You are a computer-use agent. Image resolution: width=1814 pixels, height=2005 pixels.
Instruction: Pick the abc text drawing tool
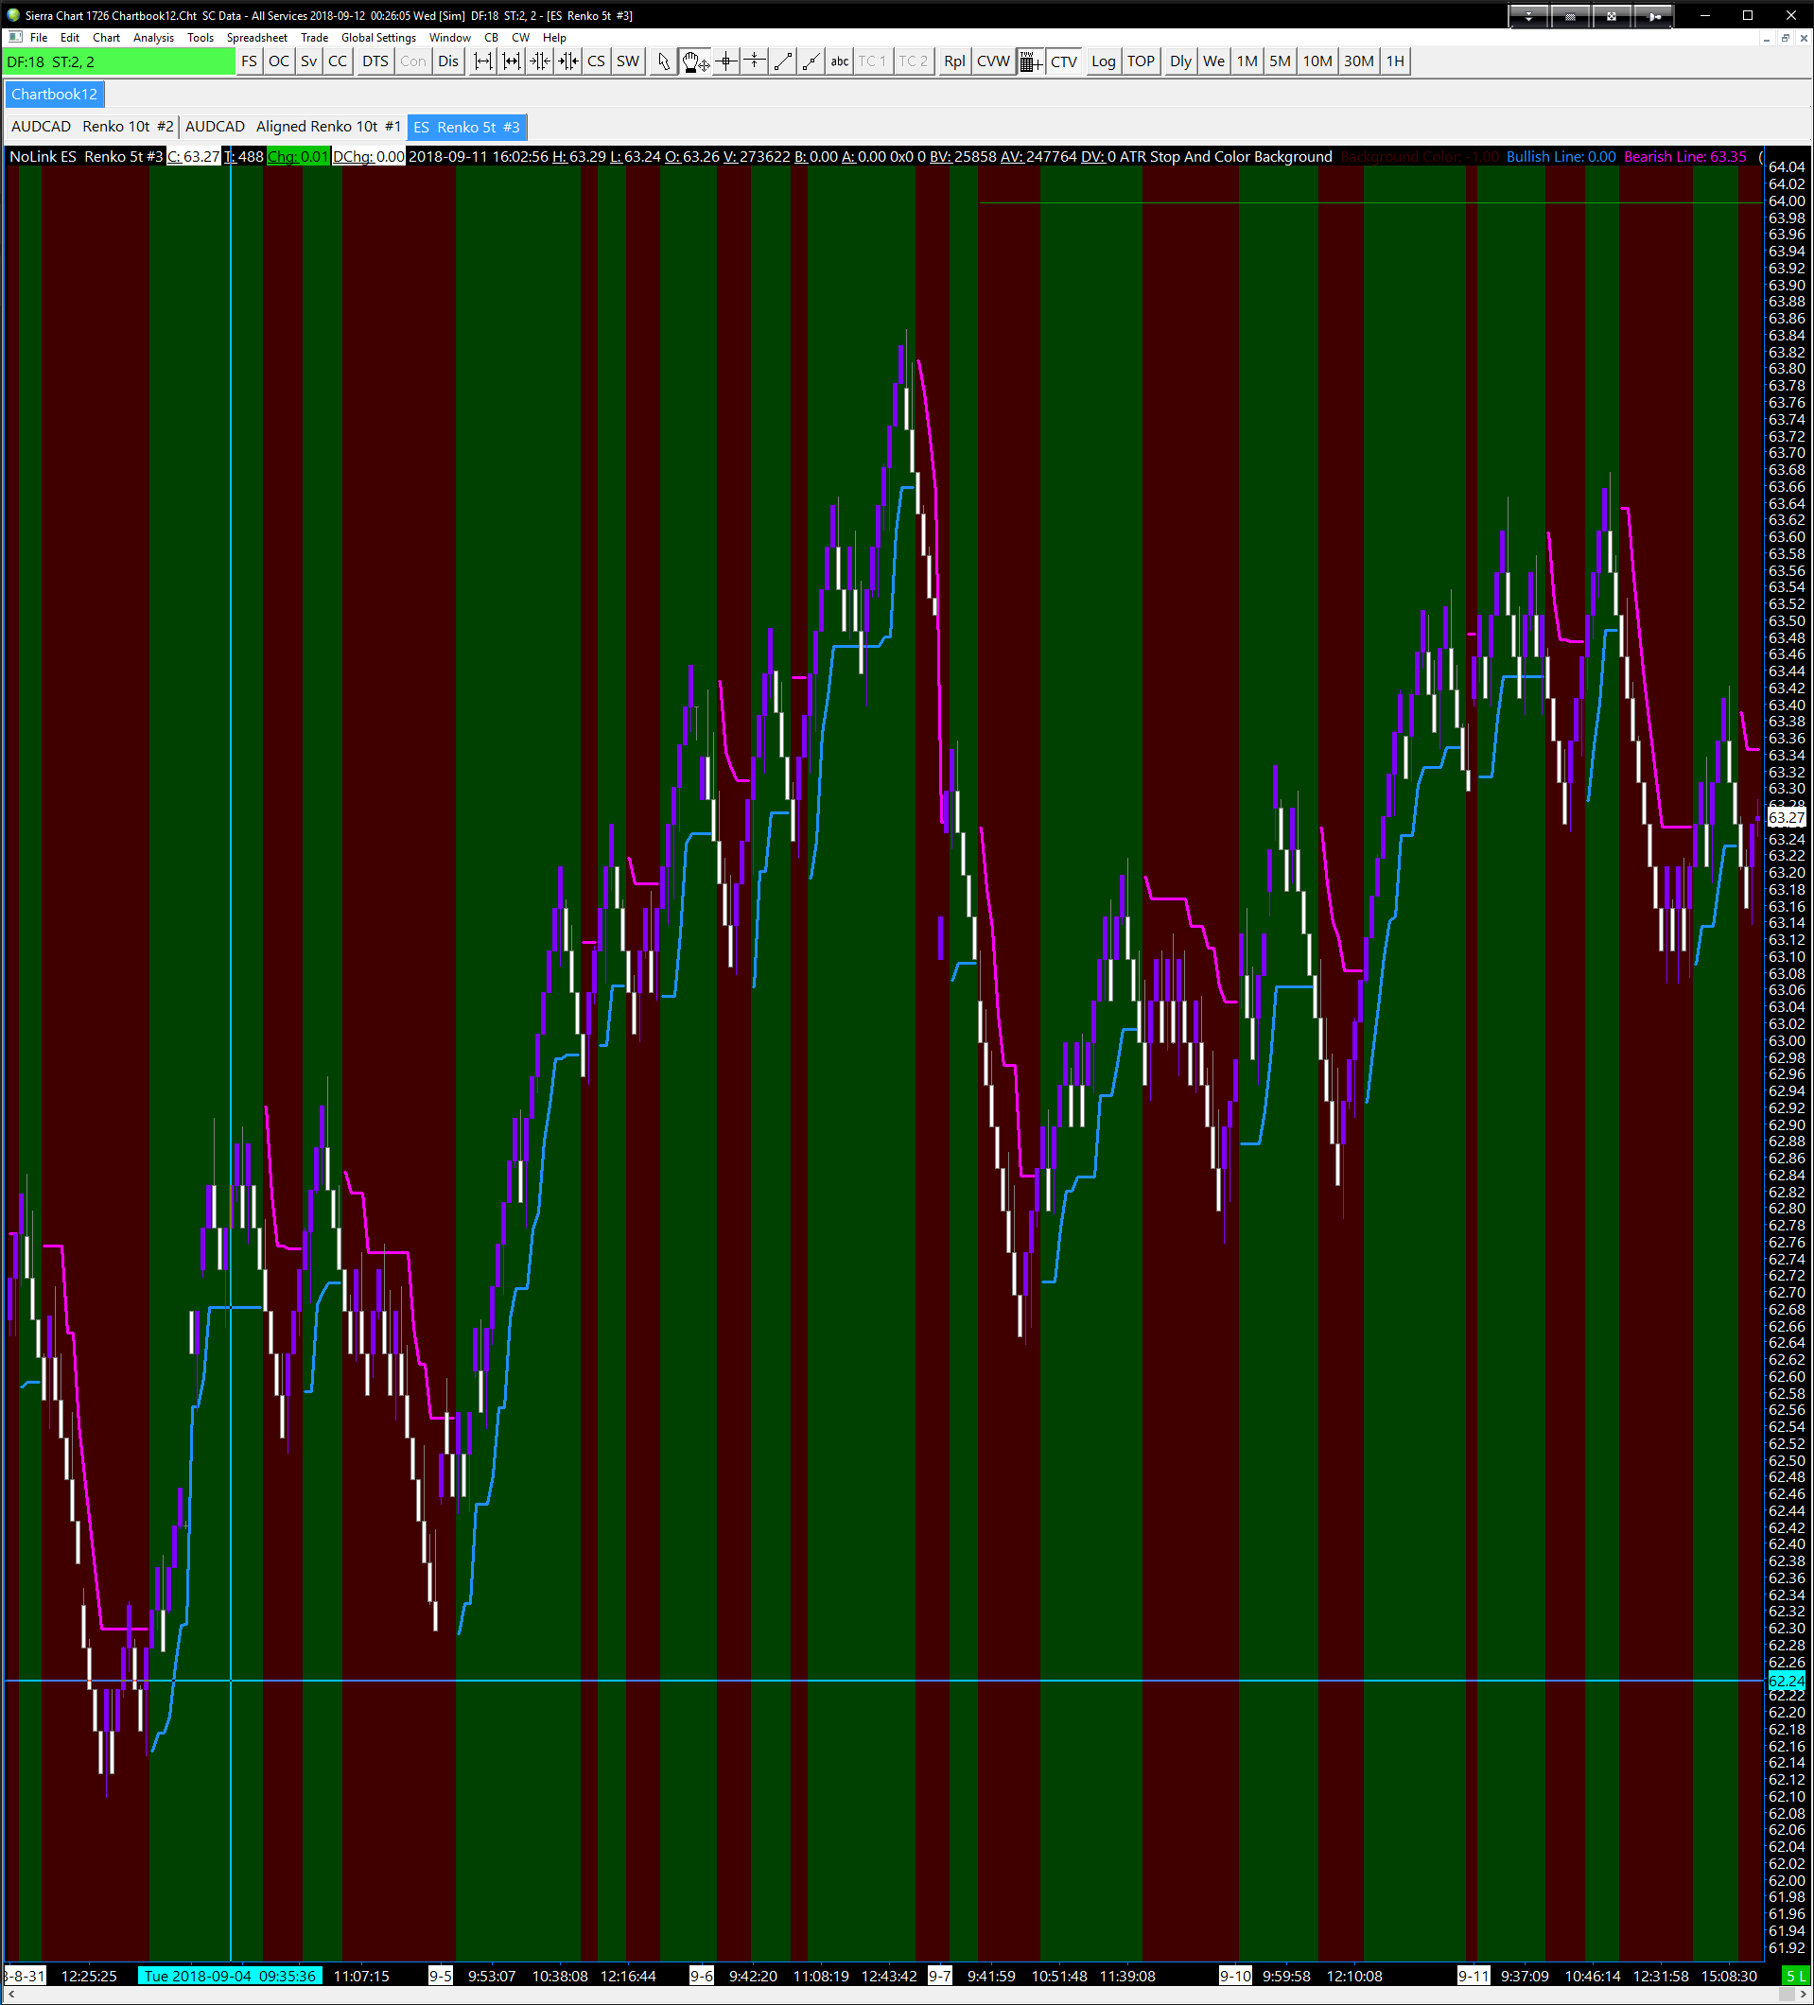839,61
